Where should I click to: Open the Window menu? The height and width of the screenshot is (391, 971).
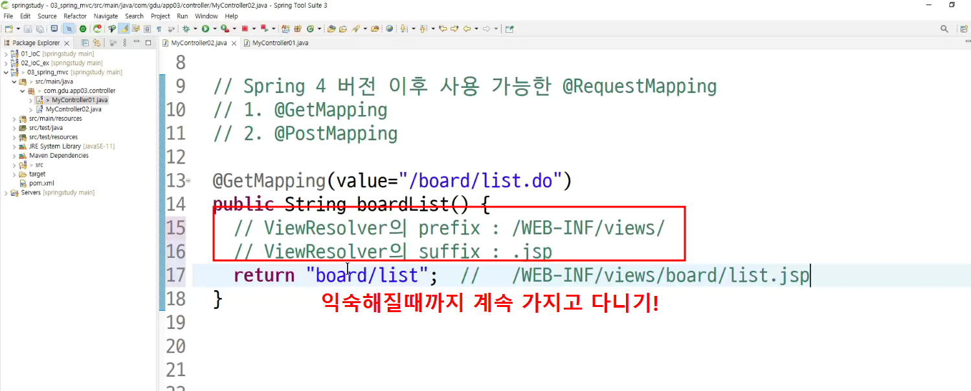pos(206,16)
